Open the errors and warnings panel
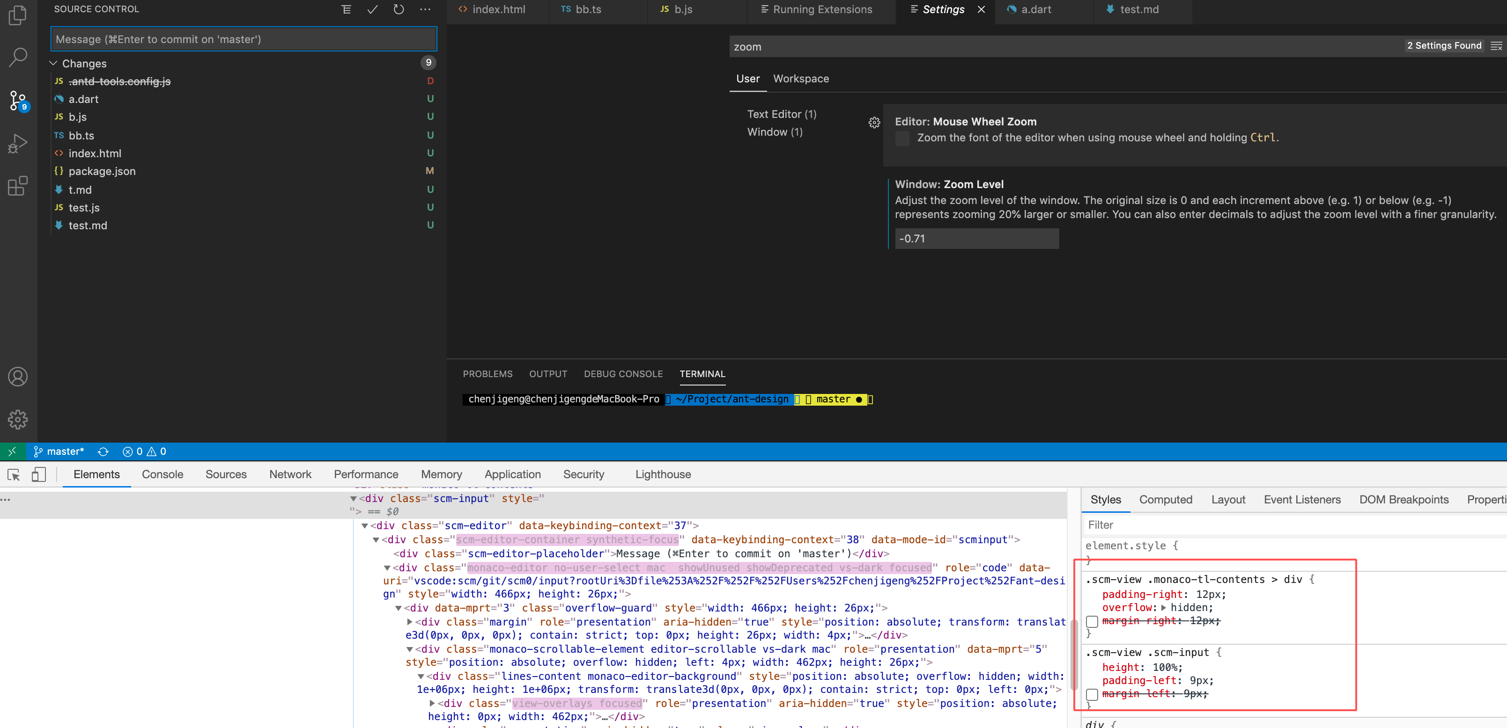Image resolution: width=1507 pixels, height=728 pixels. coord(144,451)
